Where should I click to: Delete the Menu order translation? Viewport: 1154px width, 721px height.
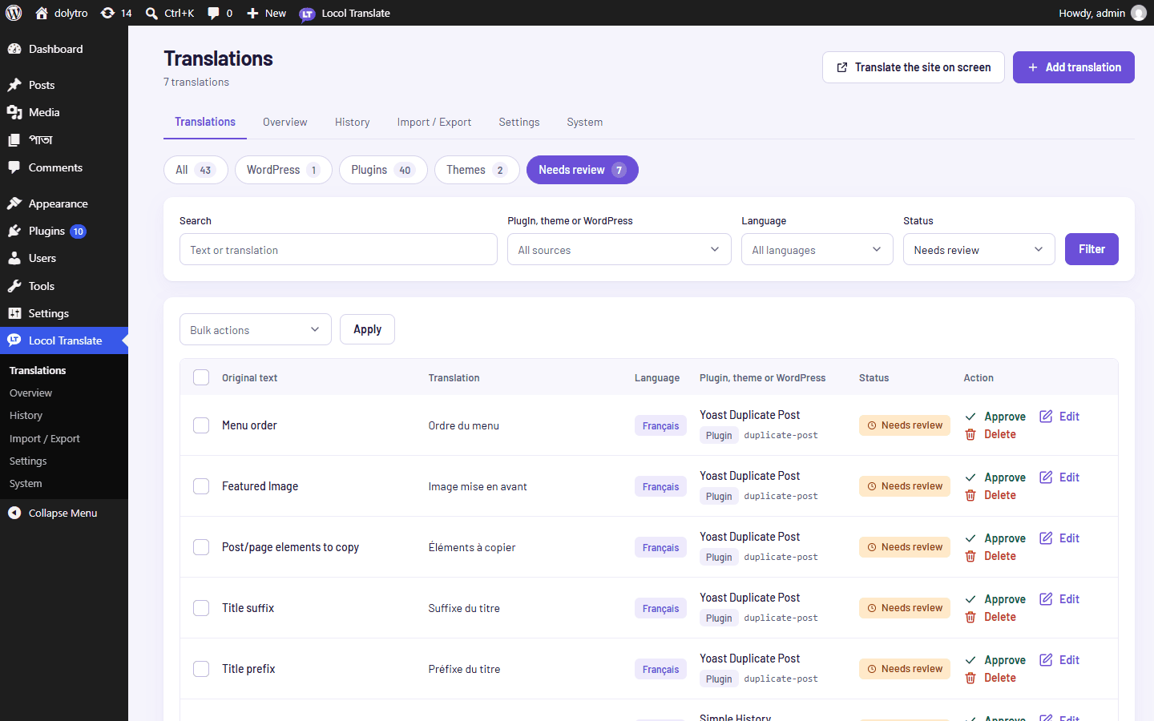pos(991,434)
